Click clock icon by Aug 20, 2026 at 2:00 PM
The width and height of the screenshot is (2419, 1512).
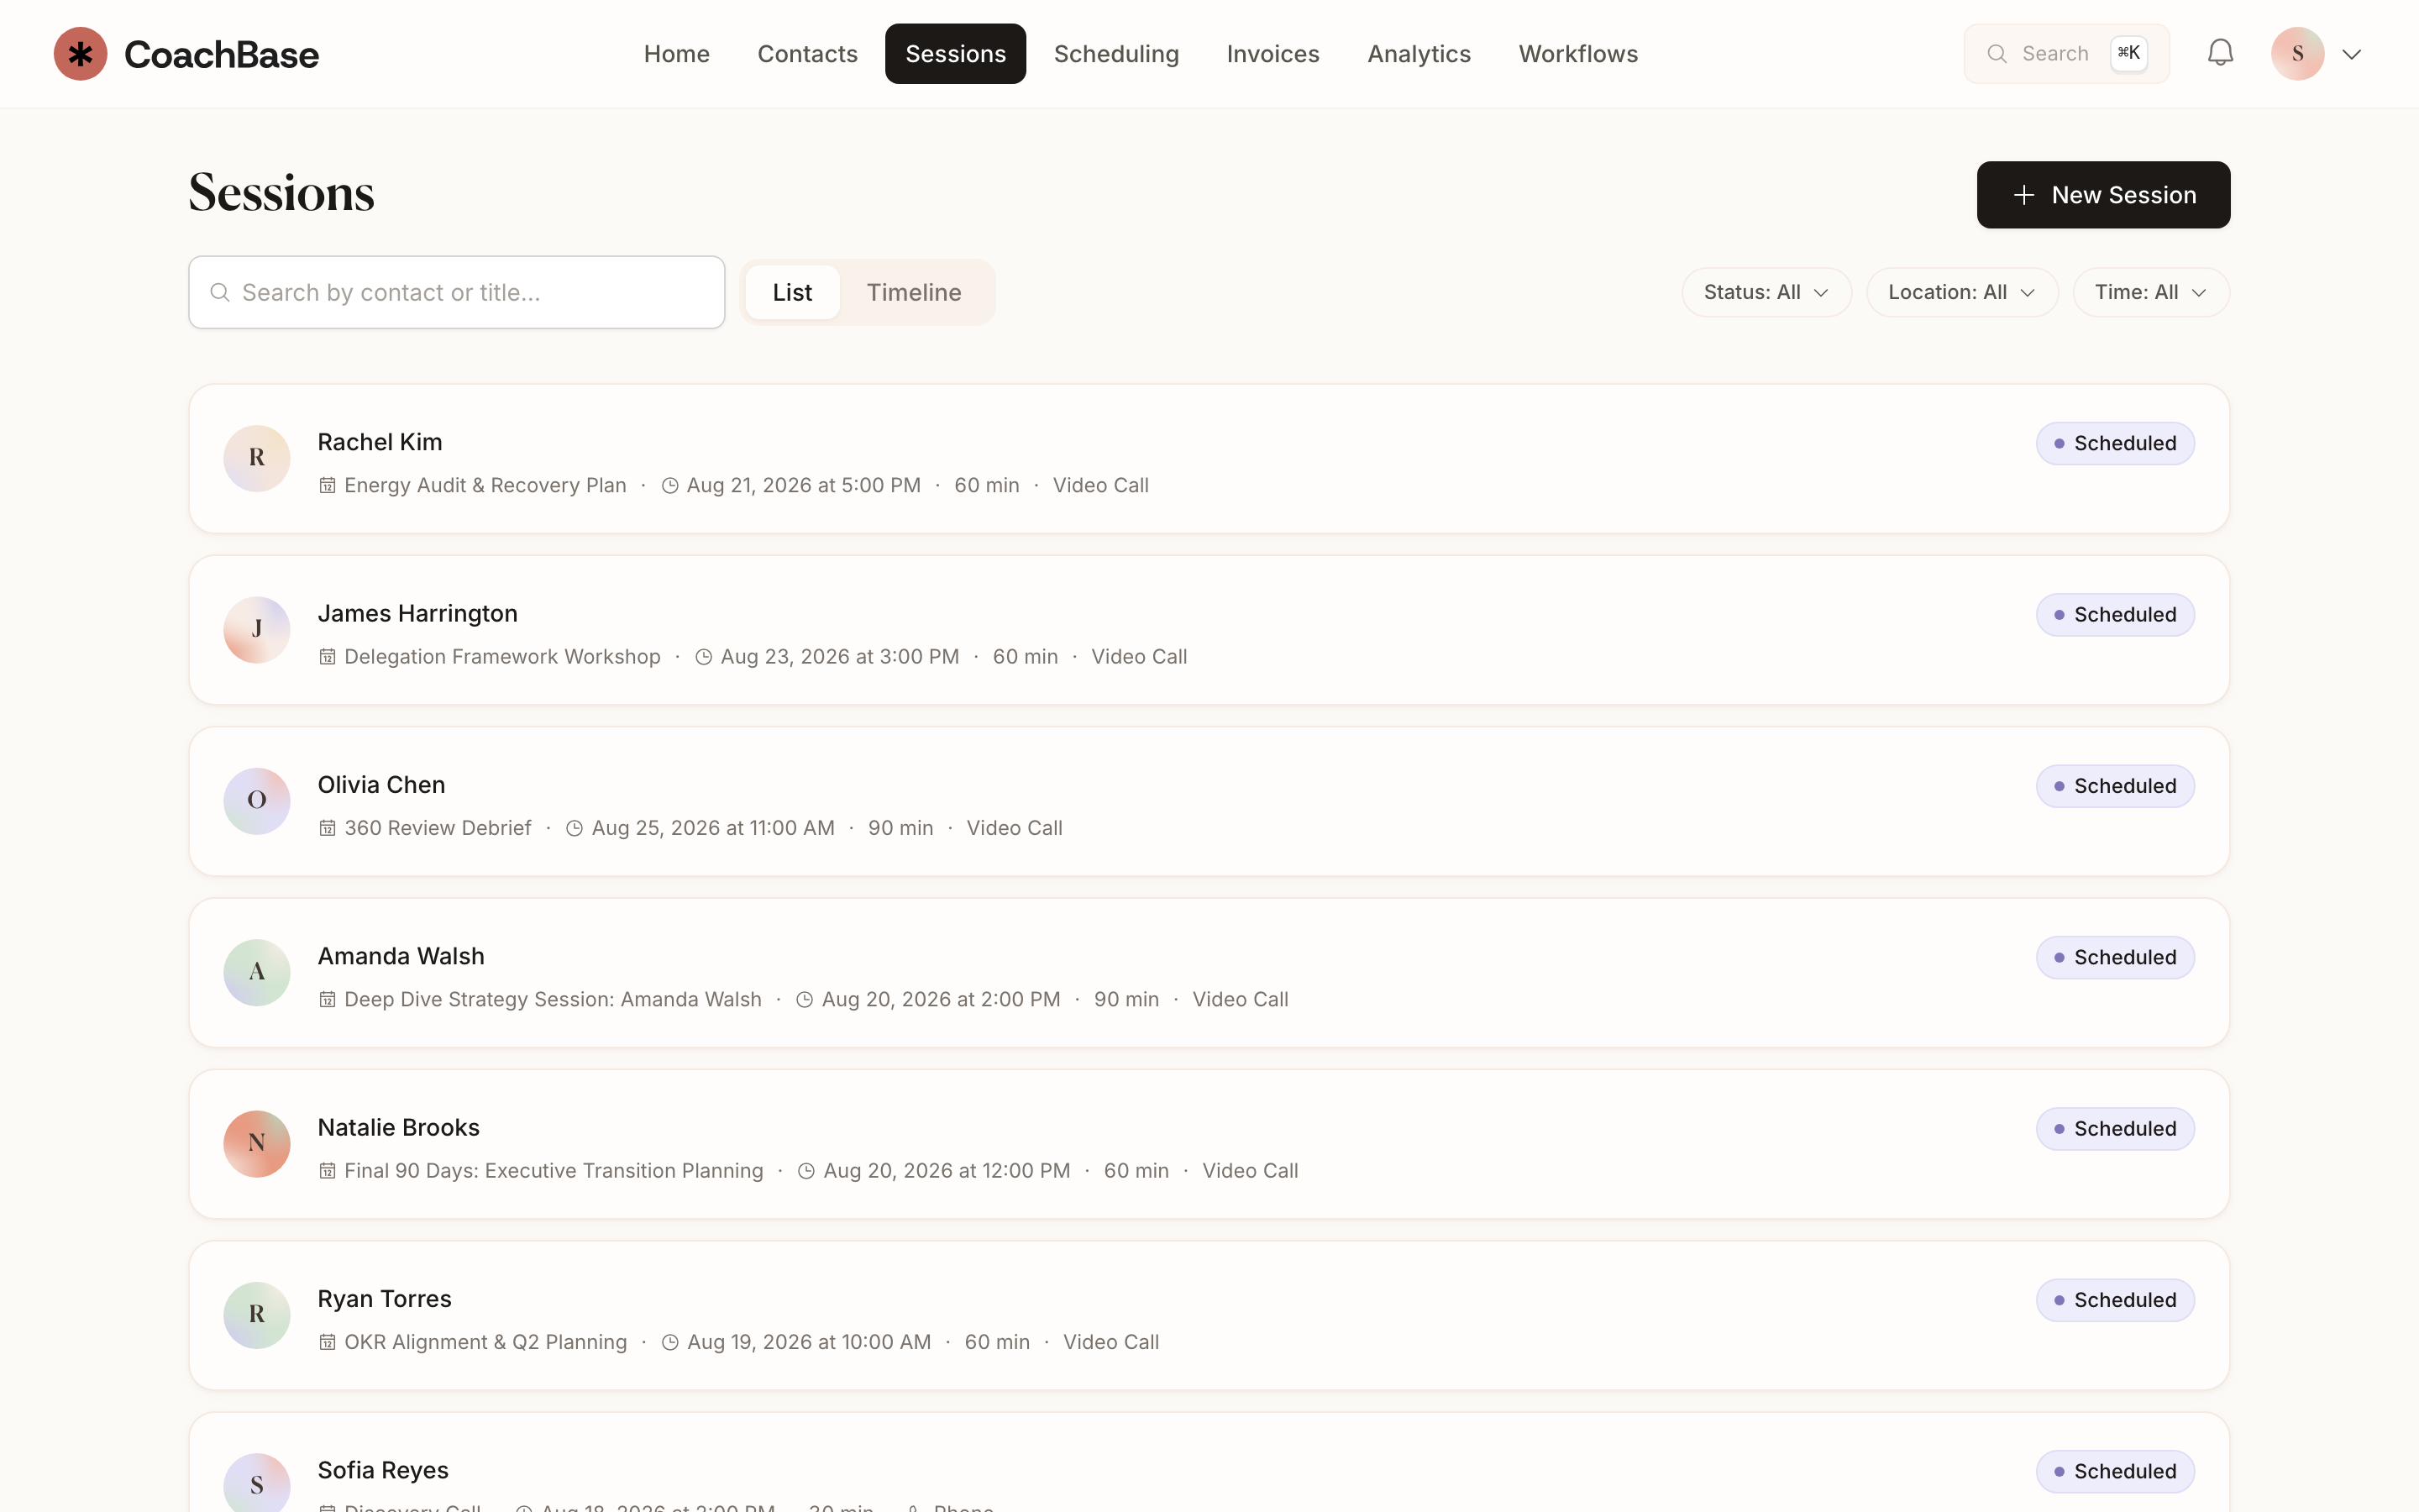pyautogui.click(x=805, y=999)
